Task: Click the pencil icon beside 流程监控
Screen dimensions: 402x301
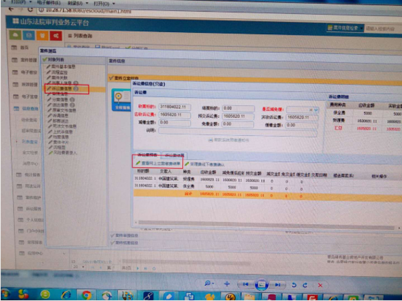Action: pyautogui.click(x=48, y=72)
